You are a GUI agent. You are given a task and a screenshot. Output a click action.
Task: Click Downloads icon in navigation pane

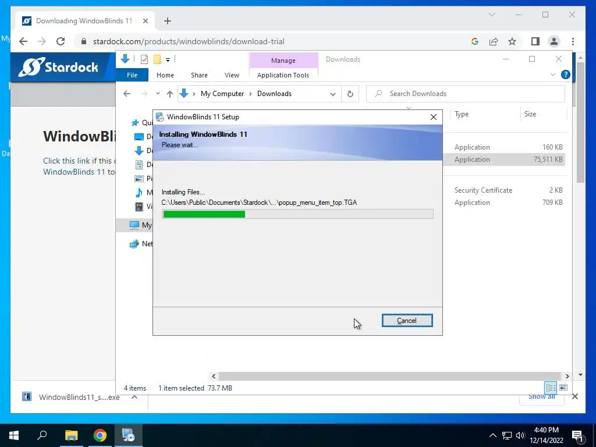tap(139, 151)
